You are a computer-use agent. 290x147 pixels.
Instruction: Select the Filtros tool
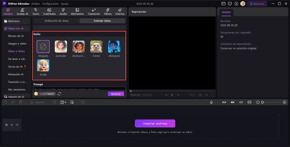click(x=108, y=12)
